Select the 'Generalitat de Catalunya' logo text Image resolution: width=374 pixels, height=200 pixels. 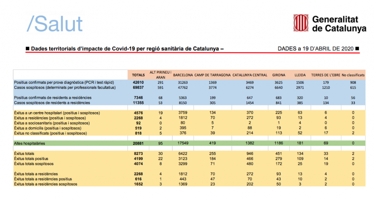339,24
